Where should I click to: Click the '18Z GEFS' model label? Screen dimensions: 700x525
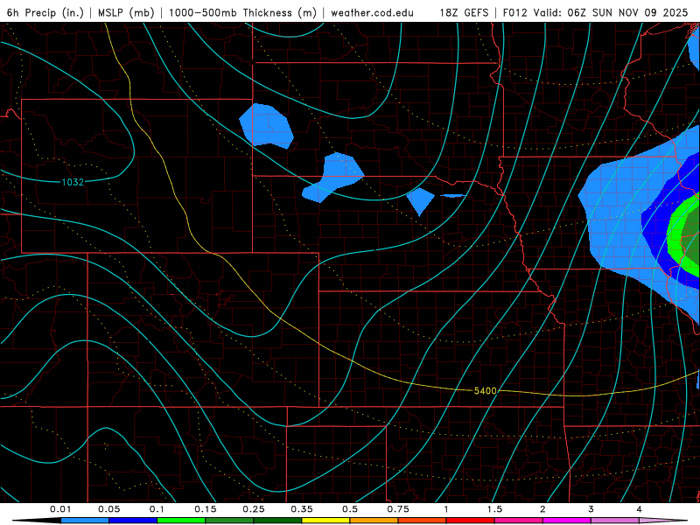(x=465, y=12)
